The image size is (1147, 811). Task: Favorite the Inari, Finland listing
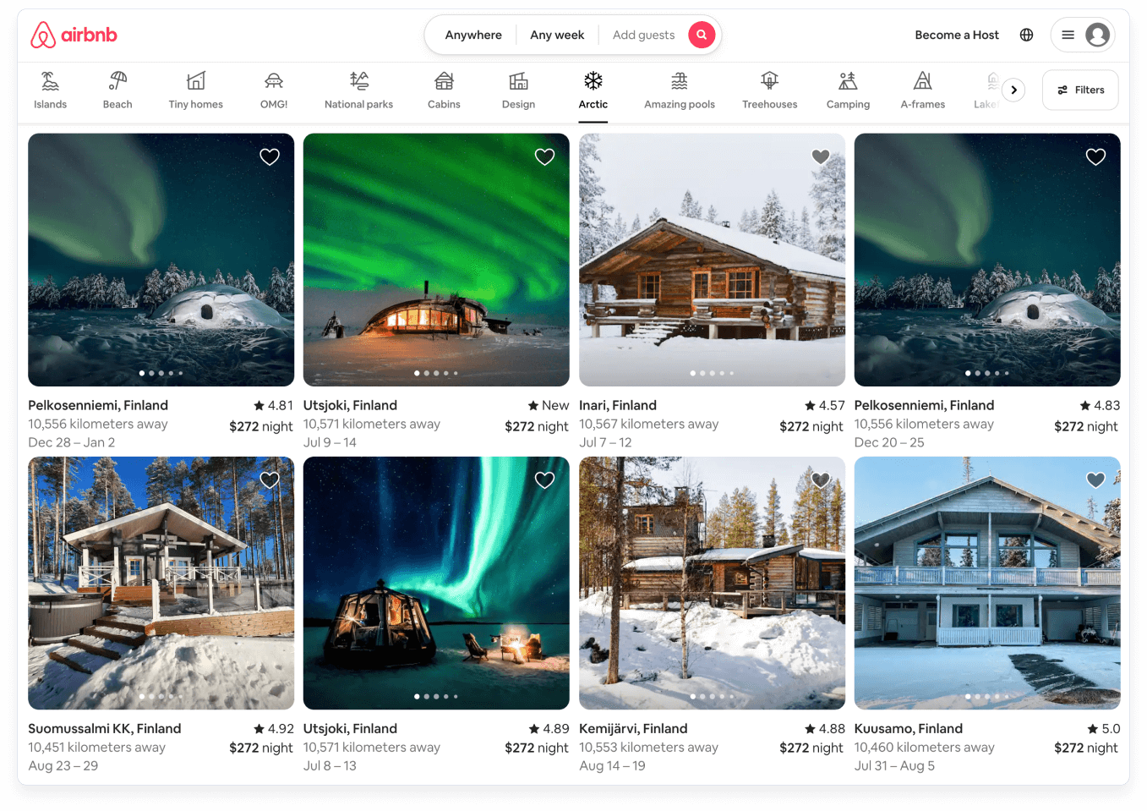pyautogui.click(x=820, y=156)
